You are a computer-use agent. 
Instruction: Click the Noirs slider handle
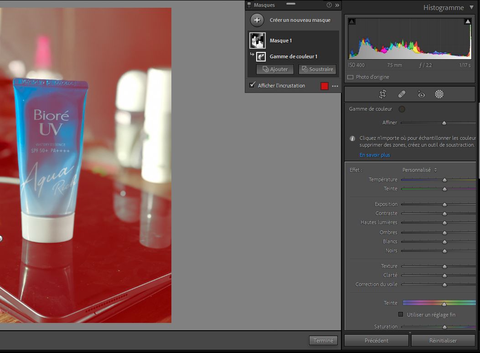click(444, 251)
